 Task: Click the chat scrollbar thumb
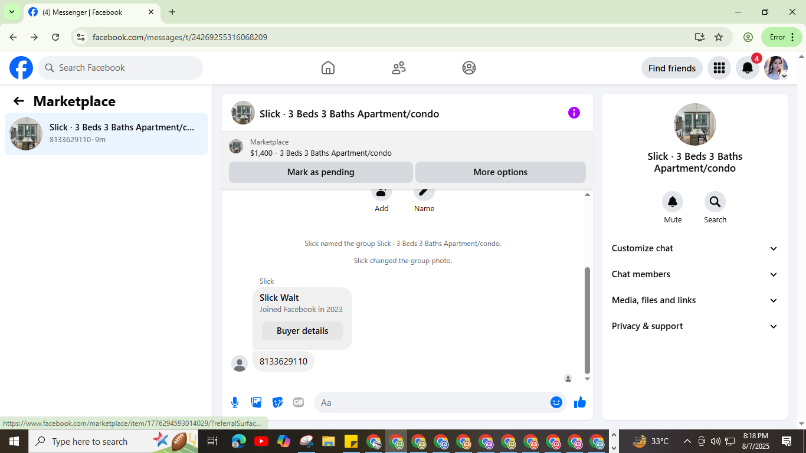(x=587, y=320)
